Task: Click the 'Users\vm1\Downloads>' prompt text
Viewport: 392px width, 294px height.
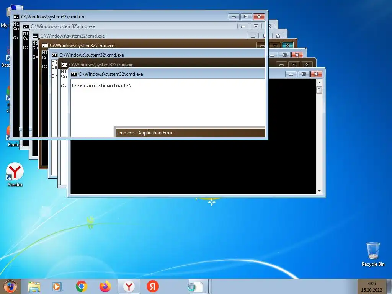Action: click(x=101, y=86)
